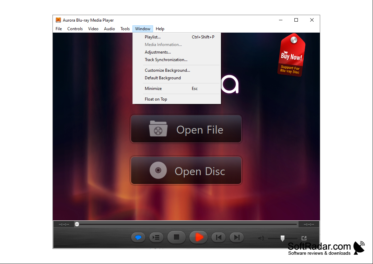Enter fullscreen with the expand icon
This screenshot has height=264, width=373.
[304, 238]
